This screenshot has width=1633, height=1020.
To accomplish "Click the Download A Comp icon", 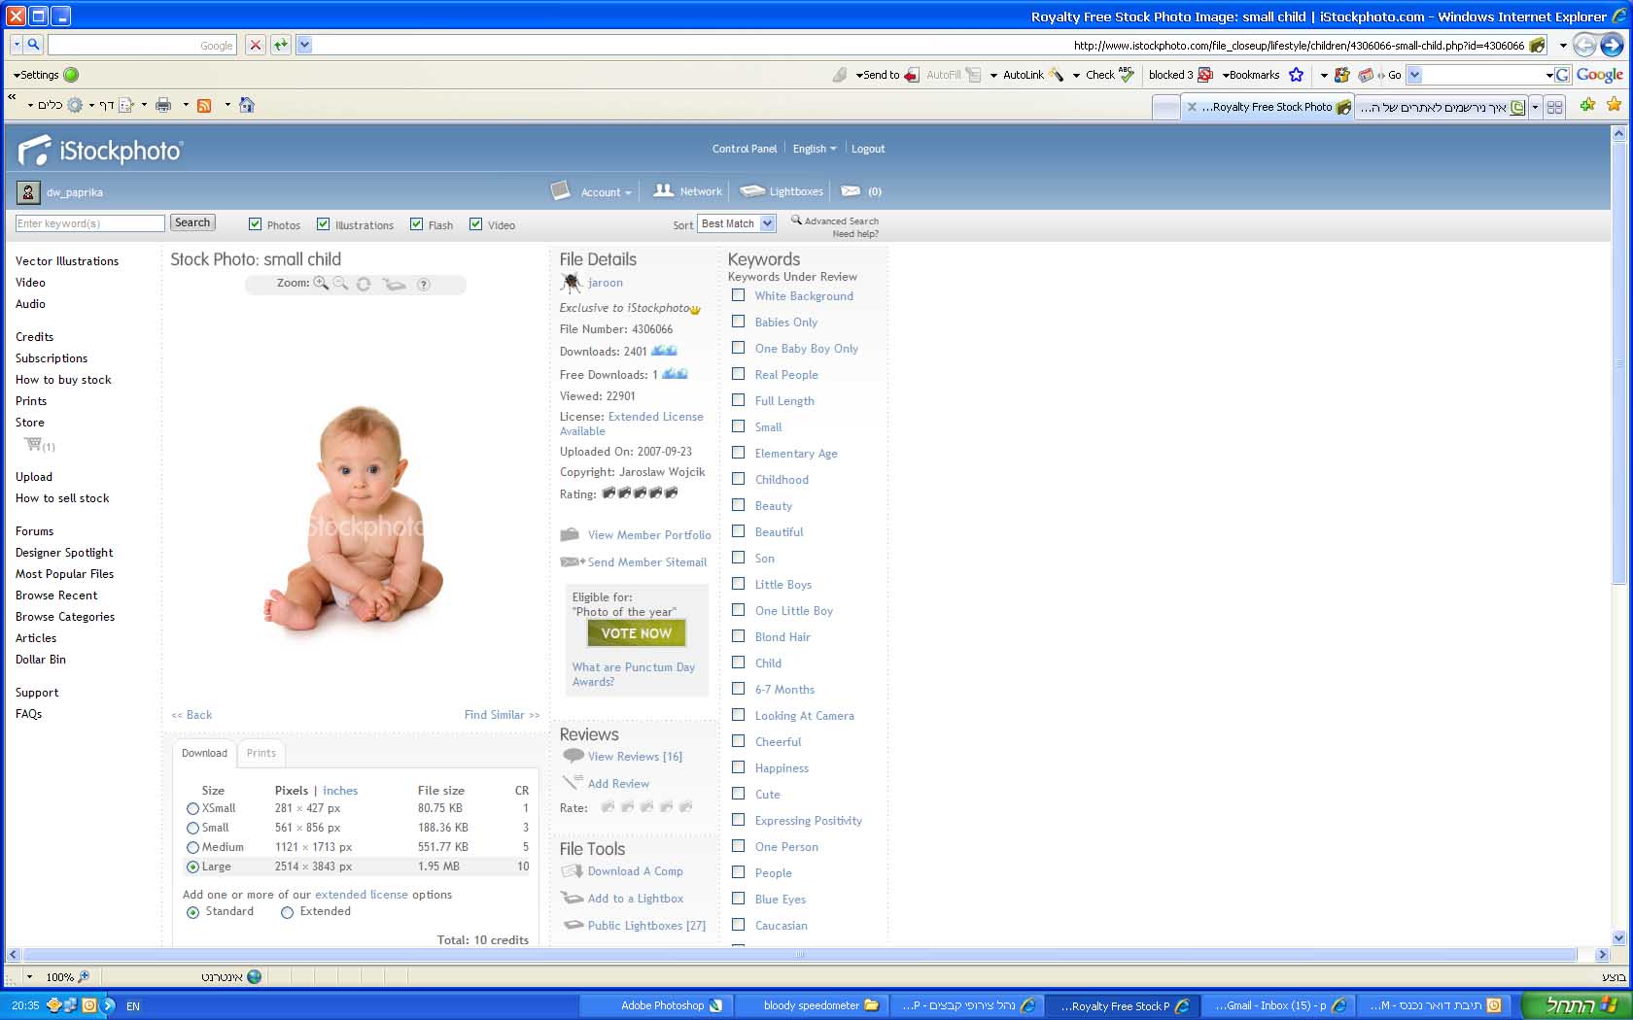I will (x=572, y=870).
